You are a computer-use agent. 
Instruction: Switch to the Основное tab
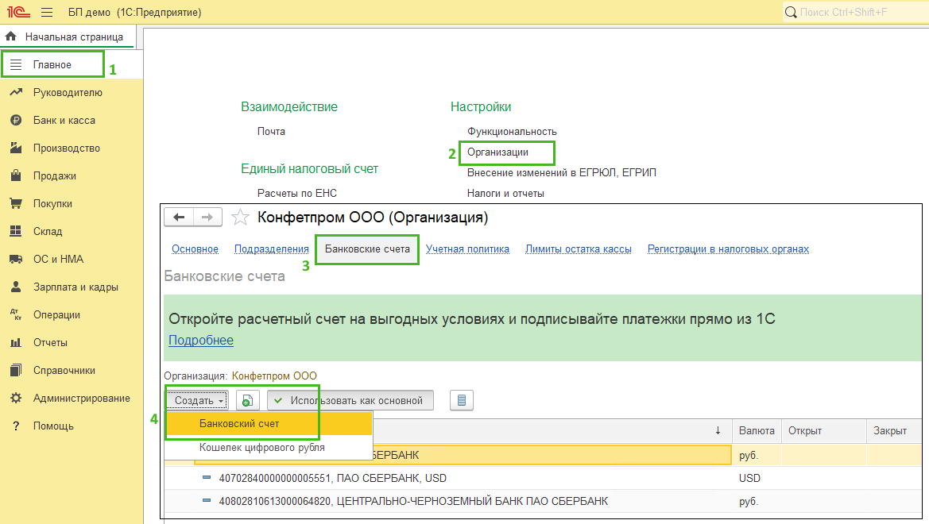(195, 249)
